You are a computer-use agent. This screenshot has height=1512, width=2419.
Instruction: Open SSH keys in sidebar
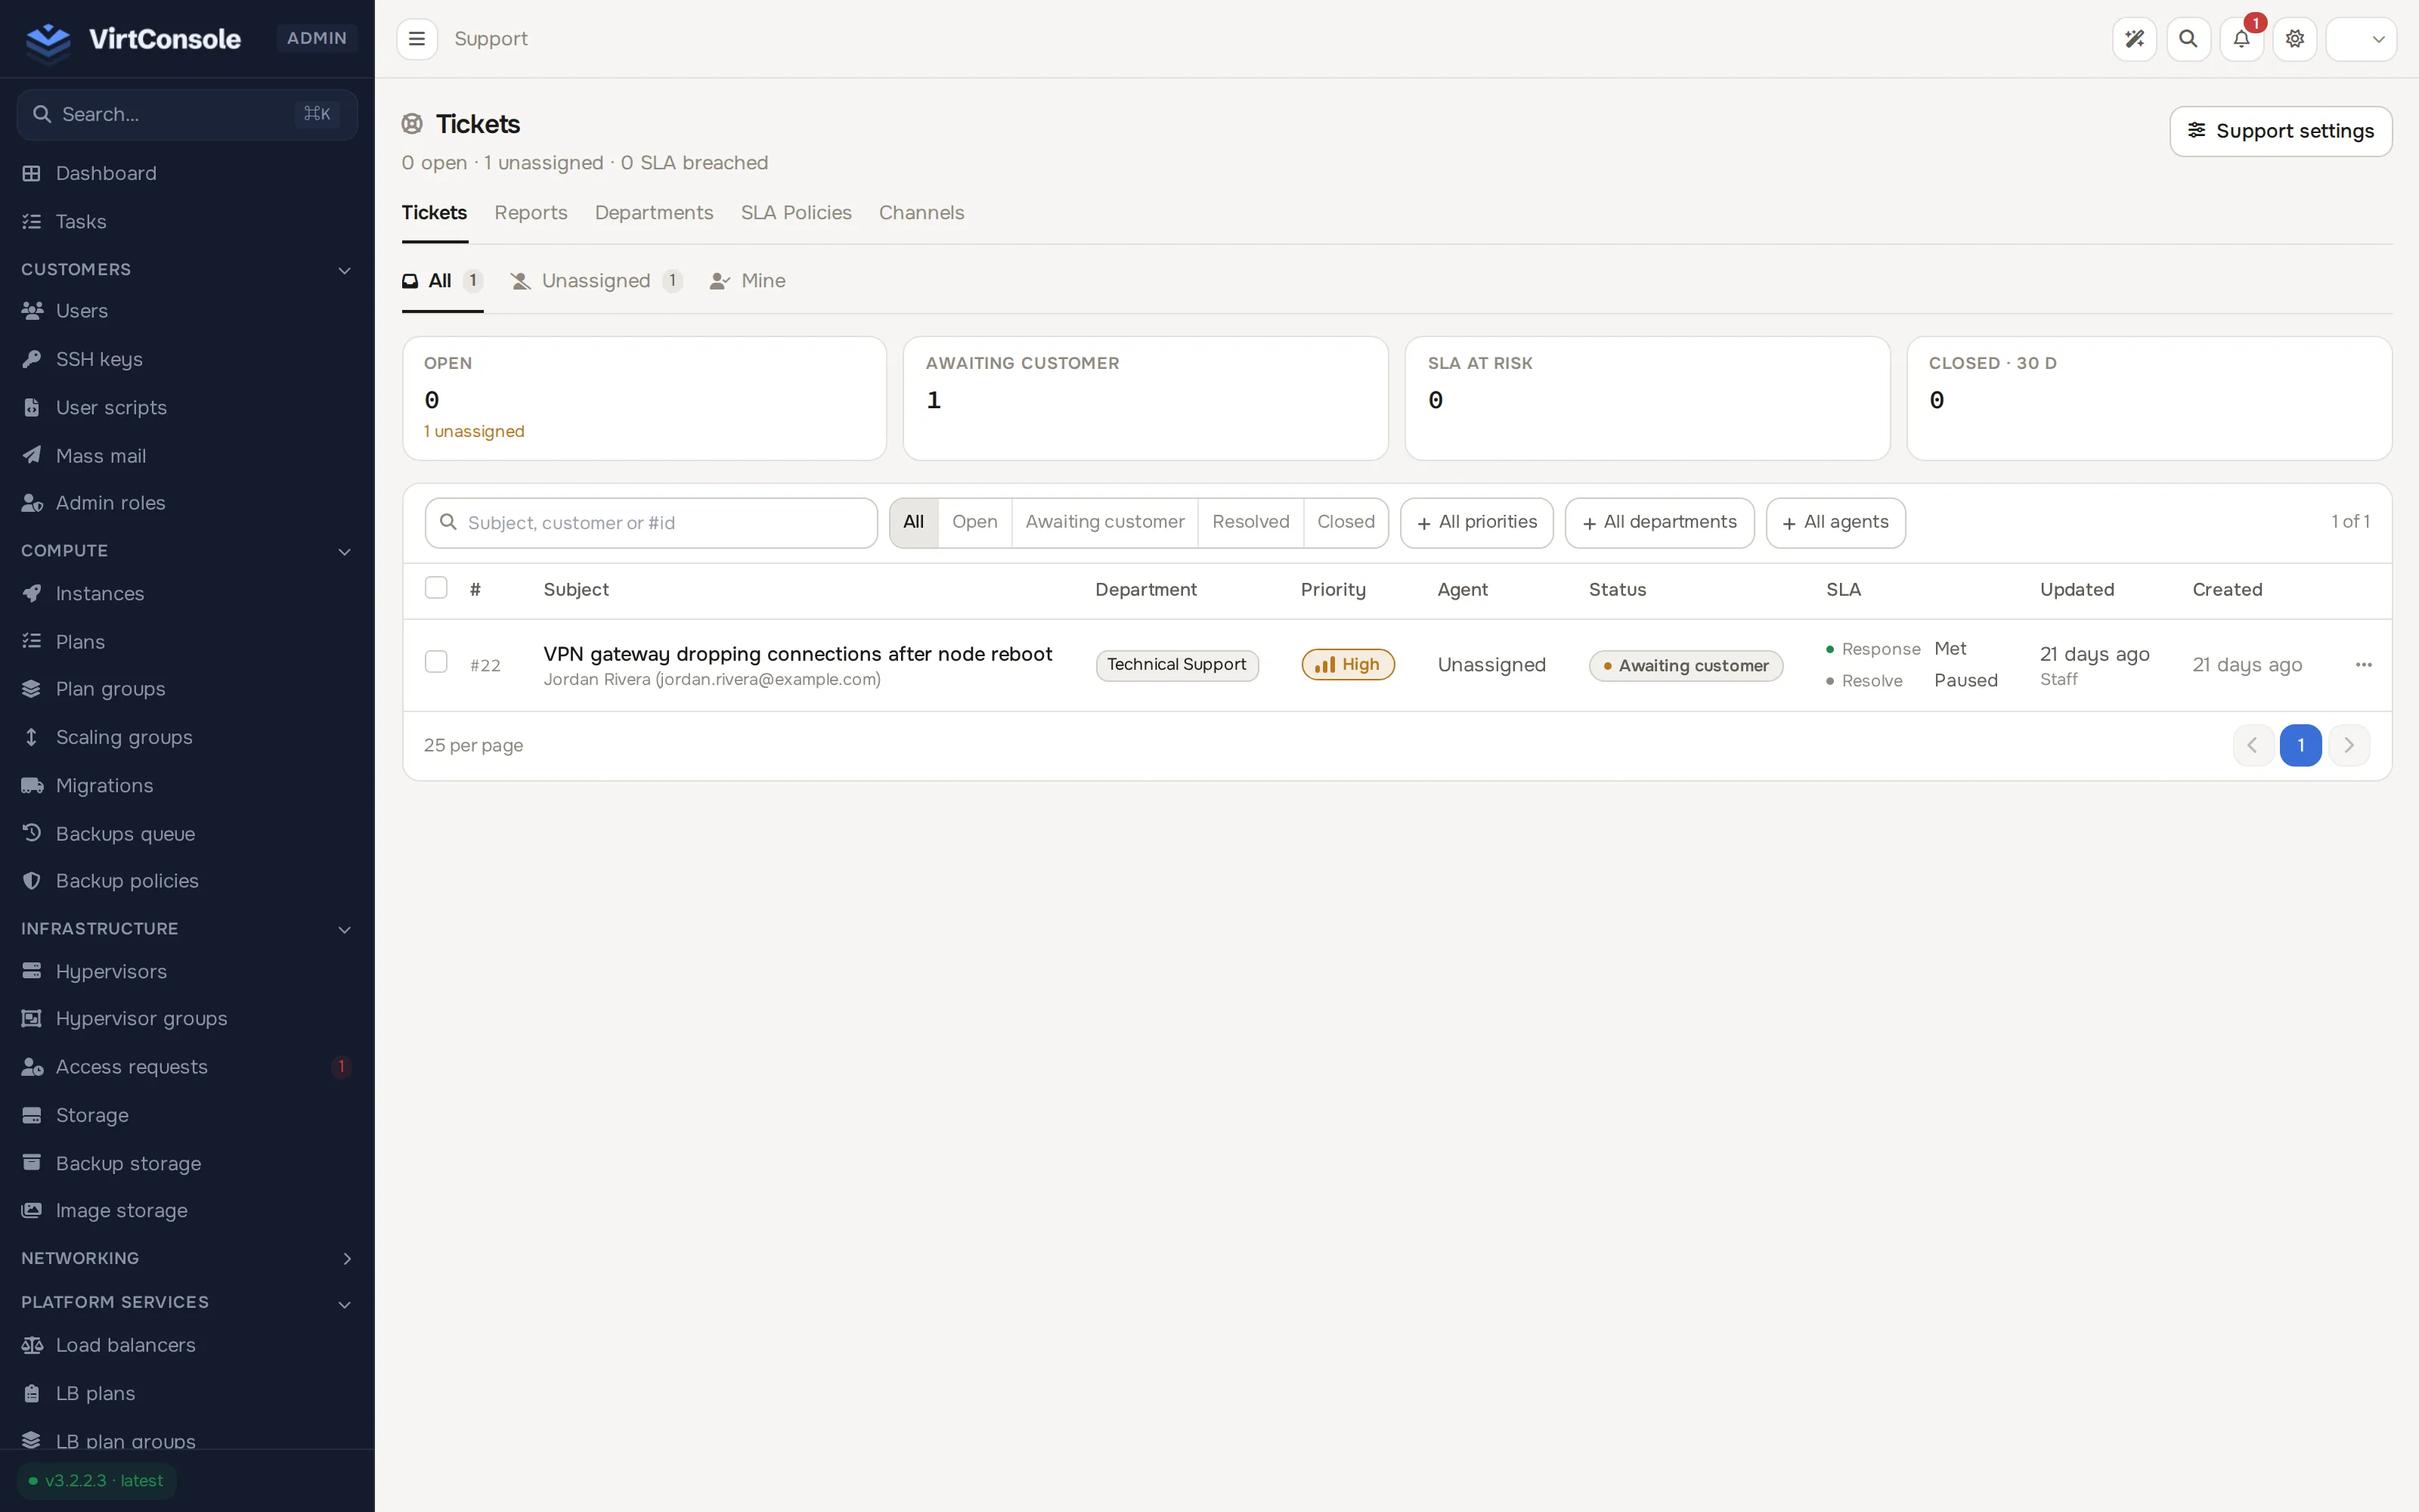(187, 359)
